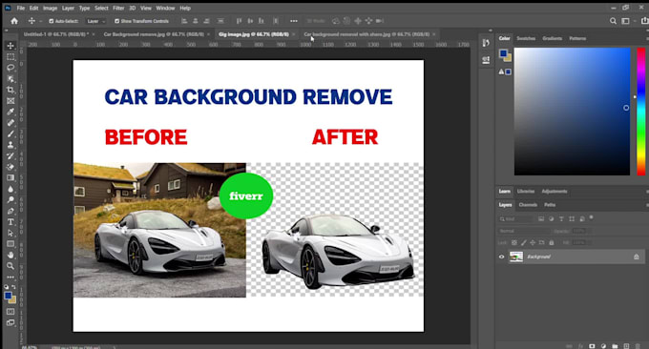Open Move tool preset picker arrow
The height and width of the screenshot is (349, 649).
coord(40,21)
